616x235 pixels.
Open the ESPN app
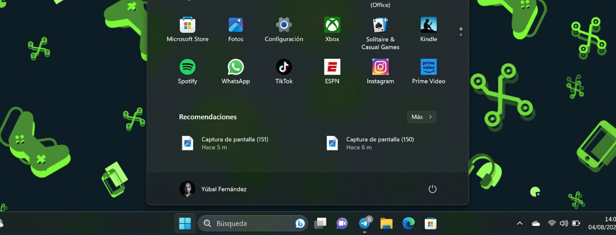point(332,72)
